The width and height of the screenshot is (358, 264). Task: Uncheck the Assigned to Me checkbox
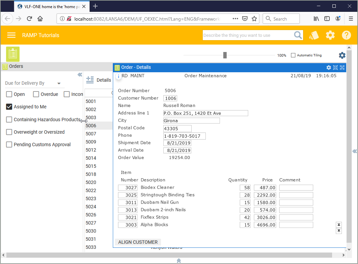click(x=9, y=107)
